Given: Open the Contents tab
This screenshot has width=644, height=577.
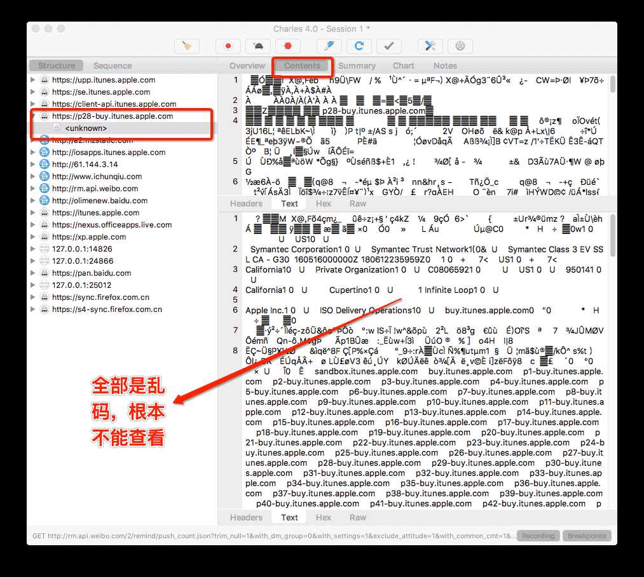Looking at the screenshot, I should click(x=302, y=65).
